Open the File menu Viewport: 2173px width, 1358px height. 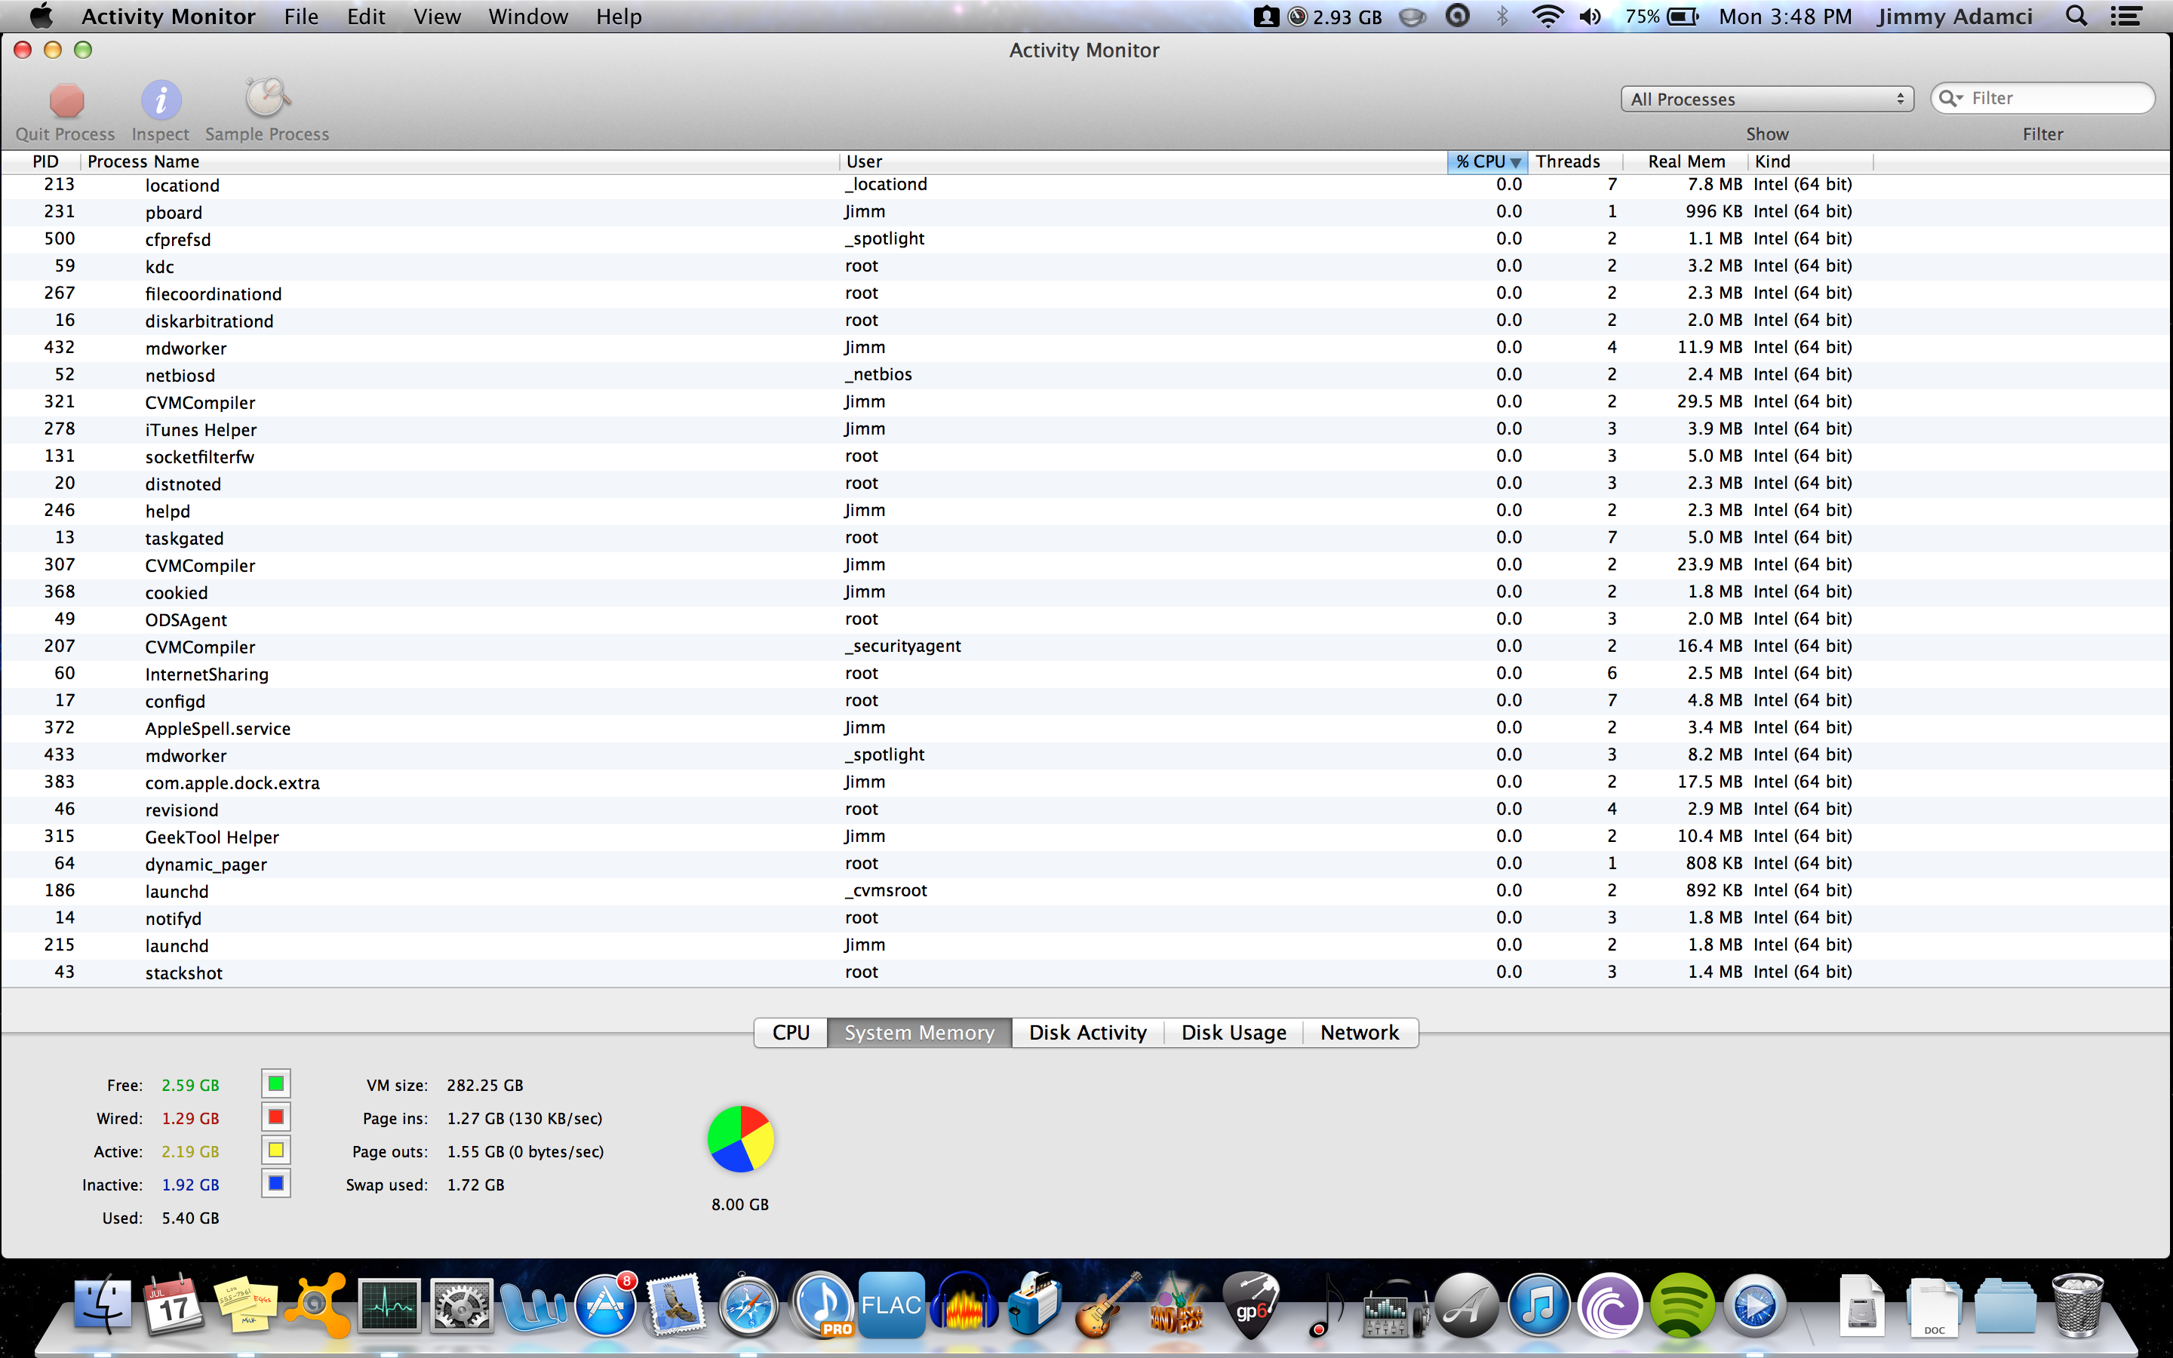click(301, 16)
